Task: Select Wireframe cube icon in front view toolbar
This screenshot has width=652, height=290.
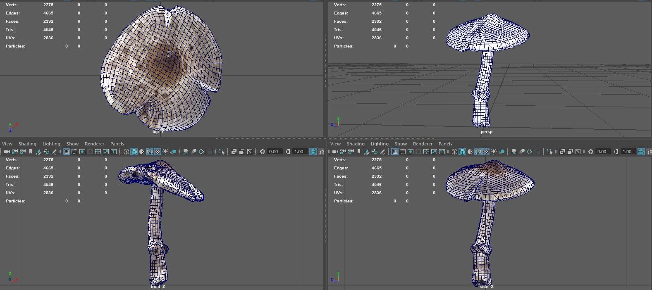Action: tap(126, 152)
